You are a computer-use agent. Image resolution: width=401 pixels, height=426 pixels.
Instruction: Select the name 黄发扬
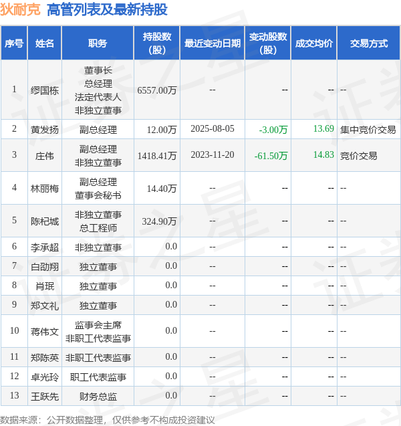(45, 130)
